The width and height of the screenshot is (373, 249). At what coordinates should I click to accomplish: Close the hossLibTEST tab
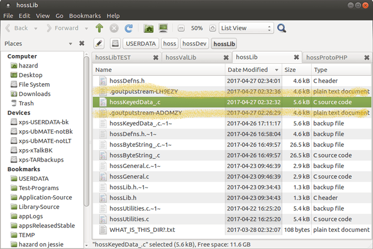156,57
